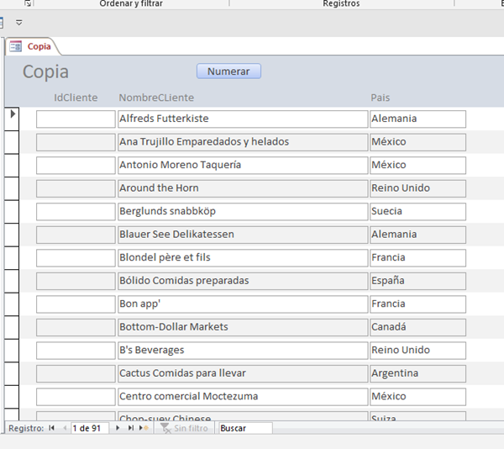Click the Pais field showing Argentina
The height and width of the screenshot is (449, 504).
click(x=417, y=373)
